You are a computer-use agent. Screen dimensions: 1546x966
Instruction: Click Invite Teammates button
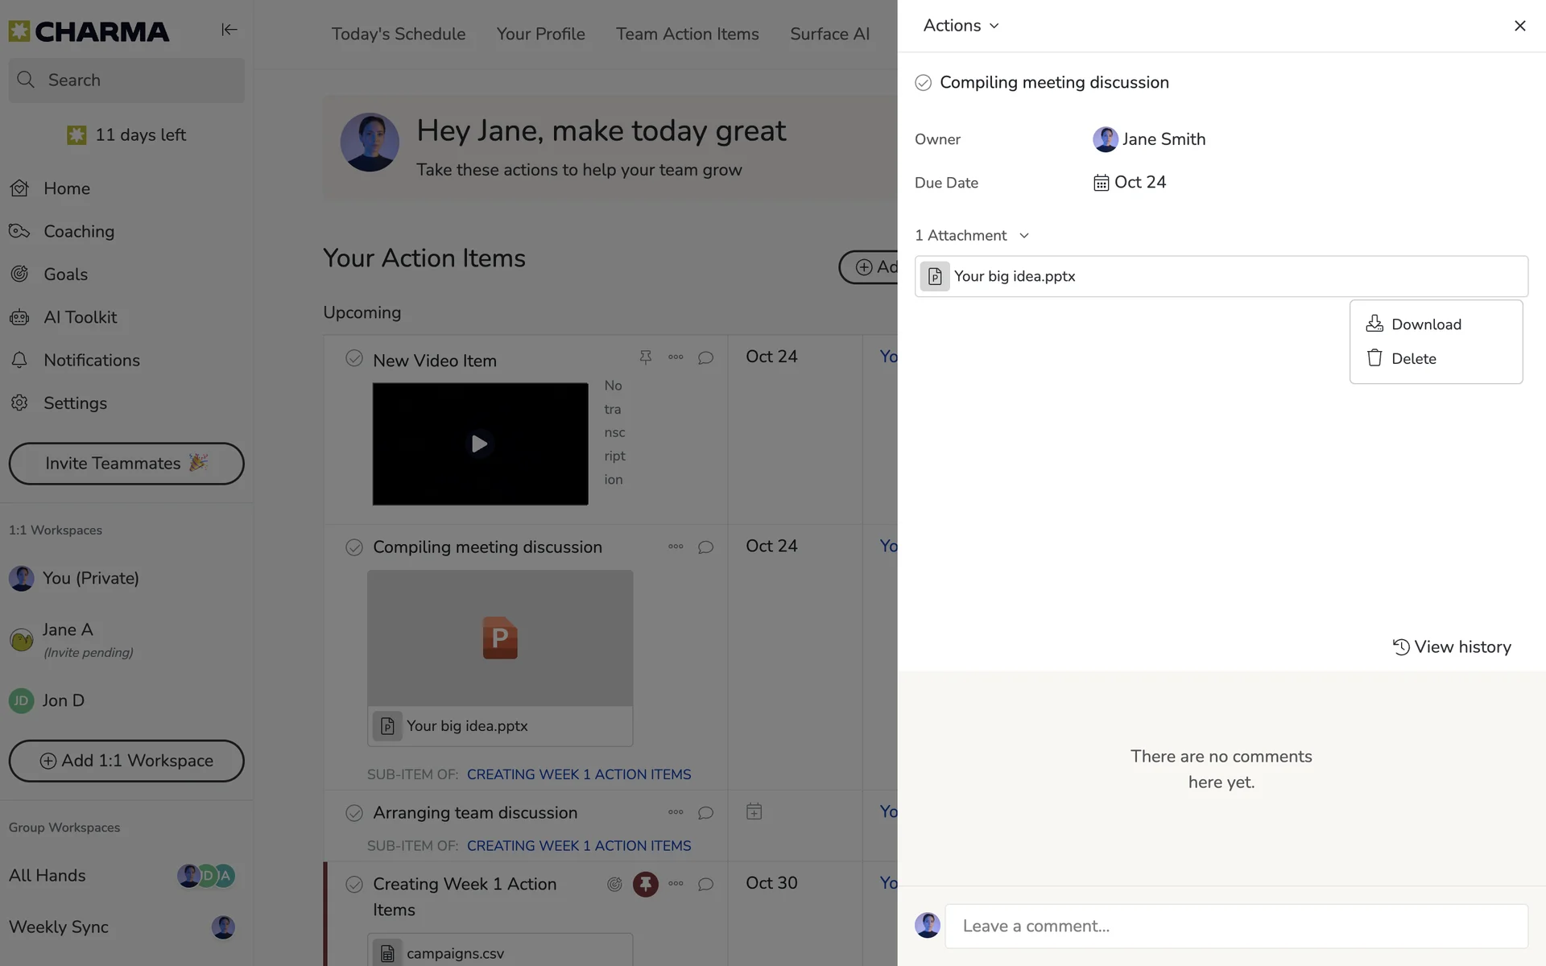click(126, 464)
